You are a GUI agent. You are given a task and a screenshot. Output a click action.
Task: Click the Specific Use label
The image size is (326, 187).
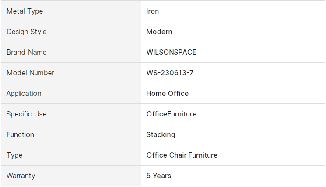click(26, 114)
